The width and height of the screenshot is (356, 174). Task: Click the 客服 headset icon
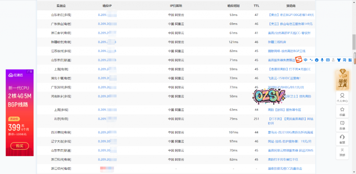pos(342,139)
